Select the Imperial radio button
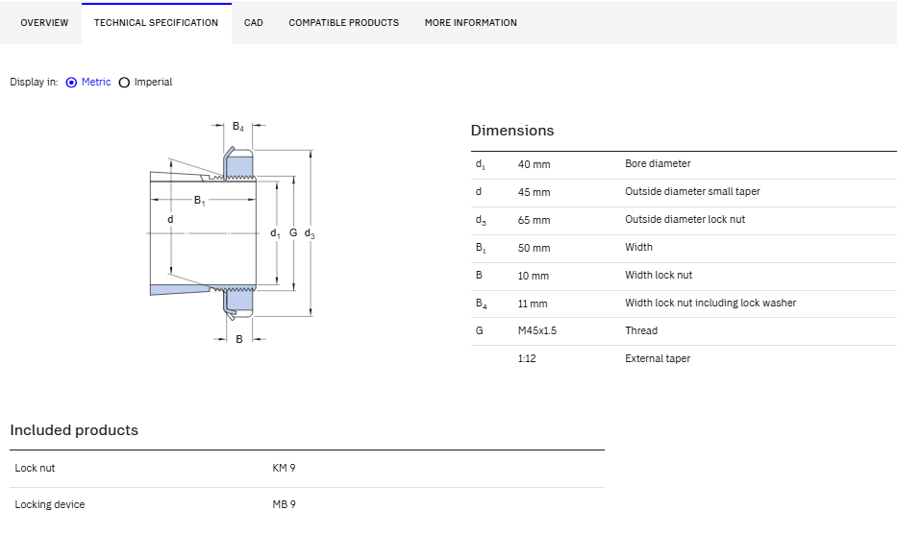Viewport: 897px width, 535px height. (x=124, y=83)
